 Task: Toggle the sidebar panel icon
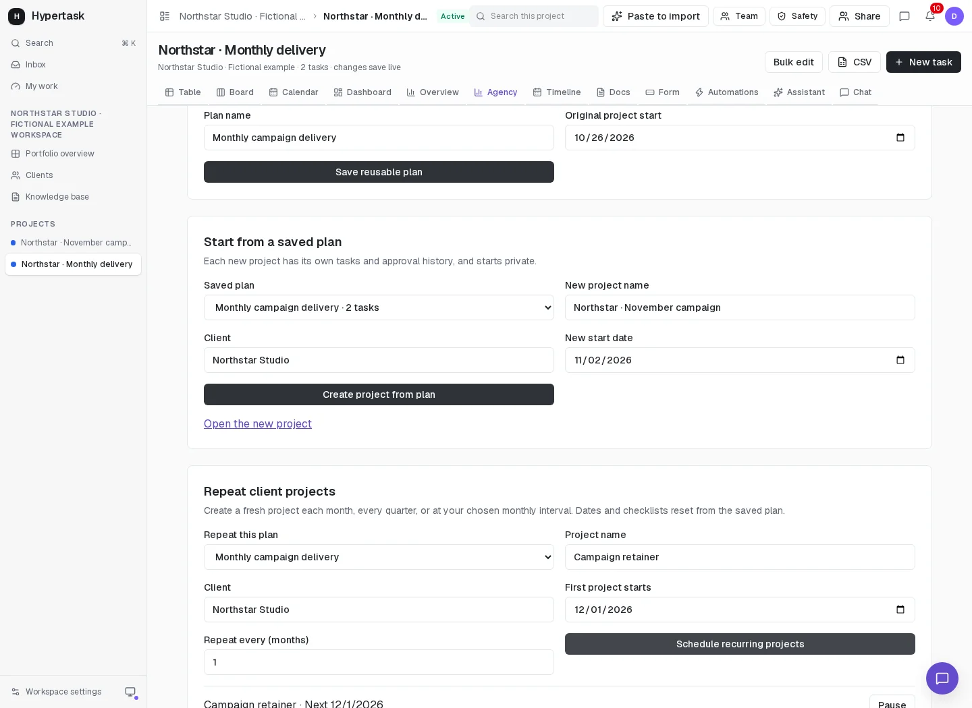(165, 16)
